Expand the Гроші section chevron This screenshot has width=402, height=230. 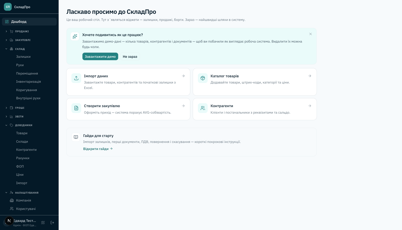[6, 108]
